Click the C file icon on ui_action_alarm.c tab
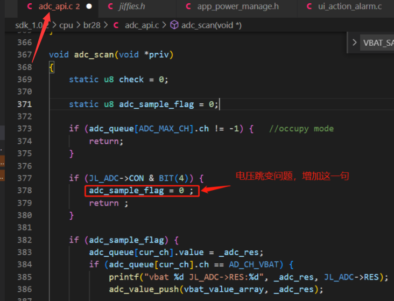 coord(309,6)
